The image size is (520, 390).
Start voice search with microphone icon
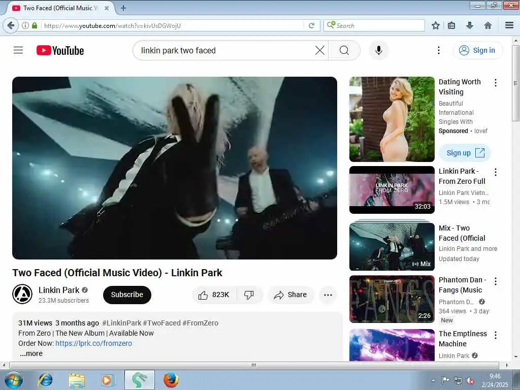379,50
